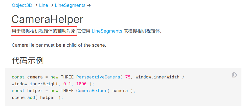
Task: Open the Object3D breadcrumb link
Action: (x=22, y=5)
